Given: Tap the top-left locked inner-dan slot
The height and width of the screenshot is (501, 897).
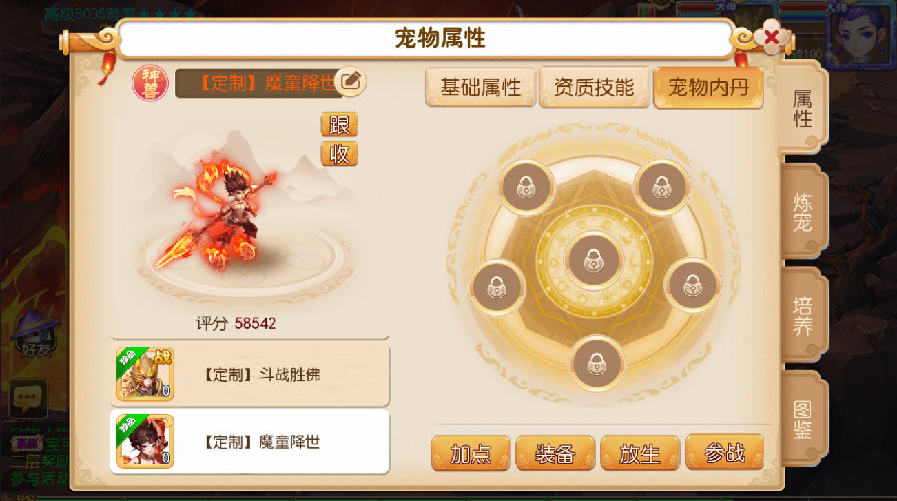Looking at the screenshot, I should 526,187.
